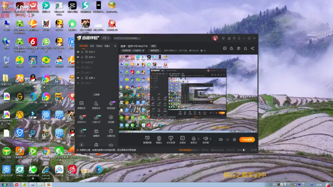The height and width of the screenshot is (187, 333).
Task: Open the anchor task clipboard tool
Action: click(x=111, y=133)
